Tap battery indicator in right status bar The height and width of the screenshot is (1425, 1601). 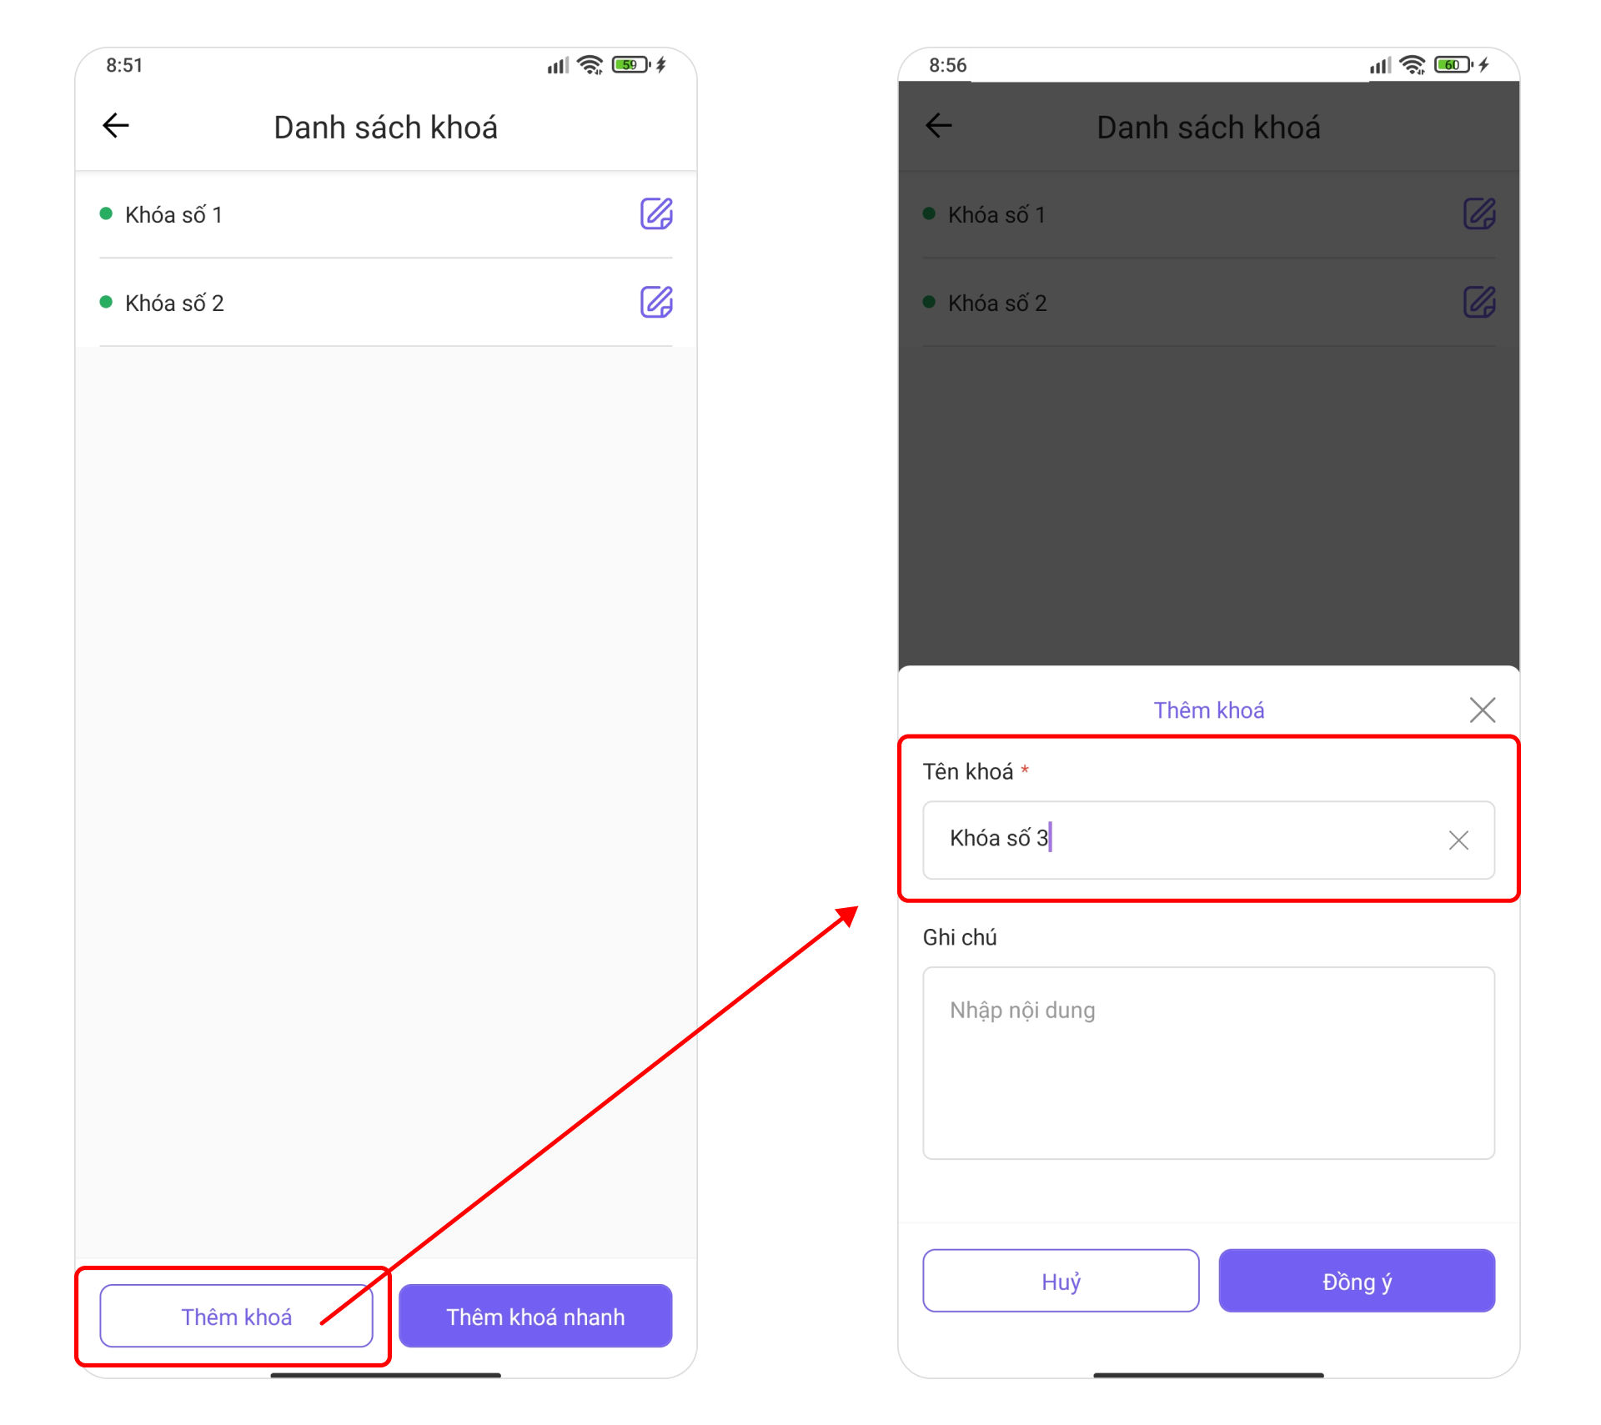click(x=1454, y=65)
